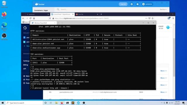Switch to first Firefox tab
Viewport: 187px width, 105px height.
click(36, 14)
